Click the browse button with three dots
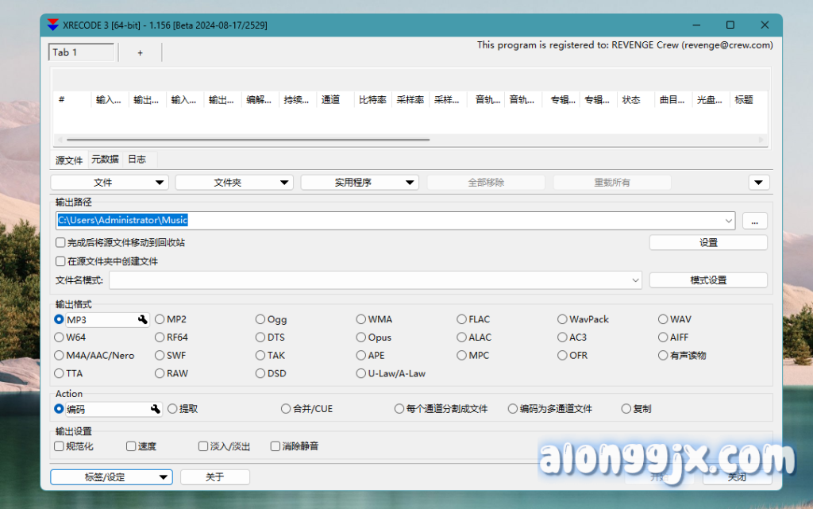This screenshot has height=509, width=813. coord(755,221)
